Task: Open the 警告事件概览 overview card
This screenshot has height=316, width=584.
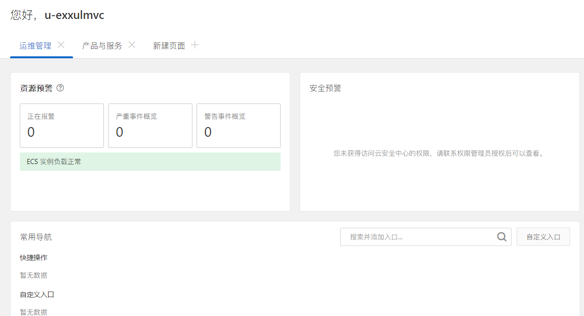Action: tap(238, 125)
